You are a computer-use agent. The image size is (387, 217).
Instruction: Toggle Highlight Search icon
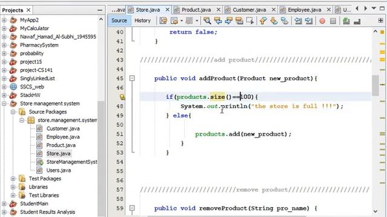[x=239, y=21]
